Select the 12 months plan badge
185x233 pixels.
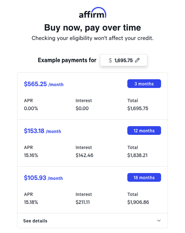144,130
